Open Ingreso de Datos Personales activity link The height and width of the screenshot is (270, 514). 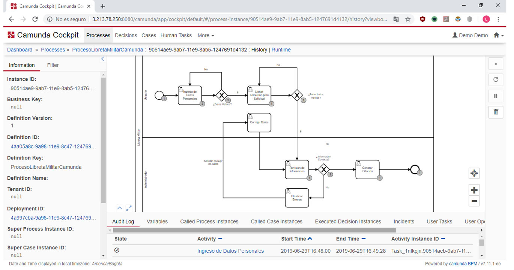pos(230,251)
